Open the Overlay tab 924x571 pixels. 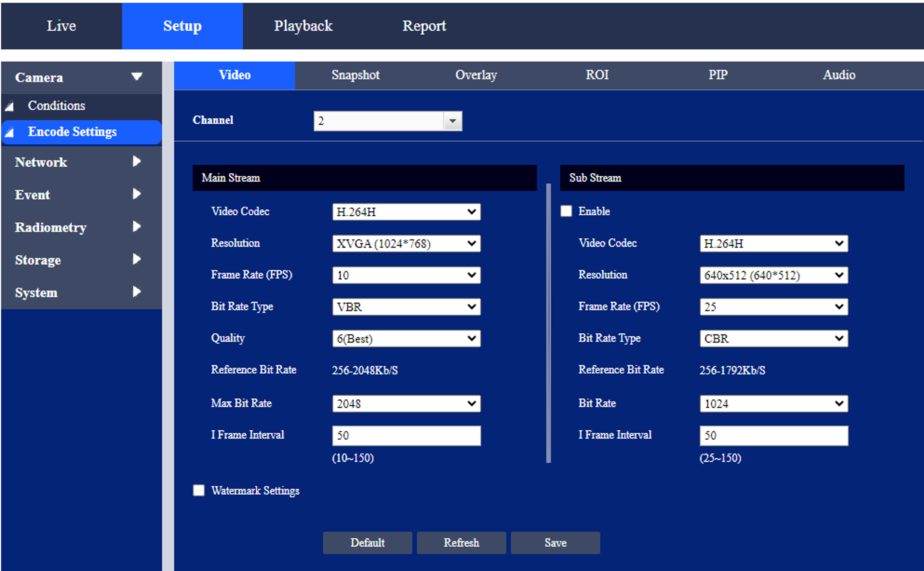[476, 75]
